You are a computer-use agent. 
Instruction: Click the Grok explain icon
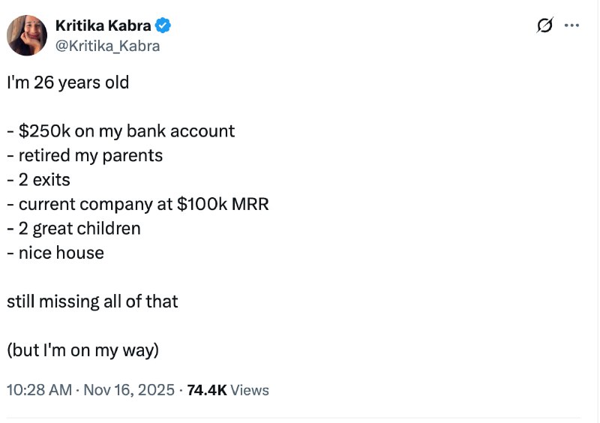pos(544,25)
